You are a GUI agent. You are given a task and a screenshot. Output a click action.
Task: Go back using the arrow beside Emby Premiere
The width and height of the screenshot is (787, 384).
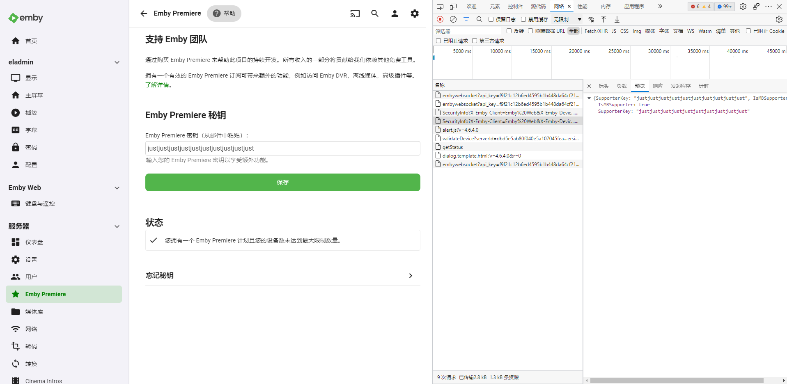[144, 14]
